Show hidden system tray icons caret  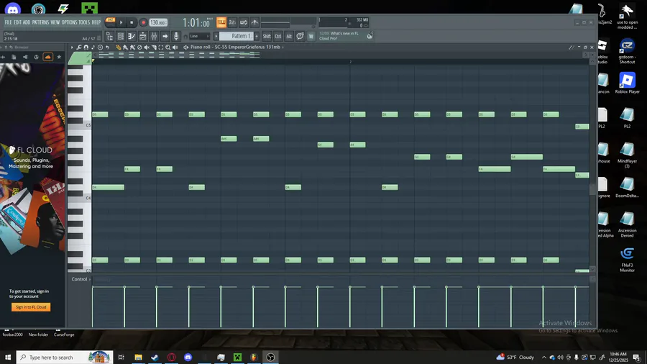coord(544,358)
